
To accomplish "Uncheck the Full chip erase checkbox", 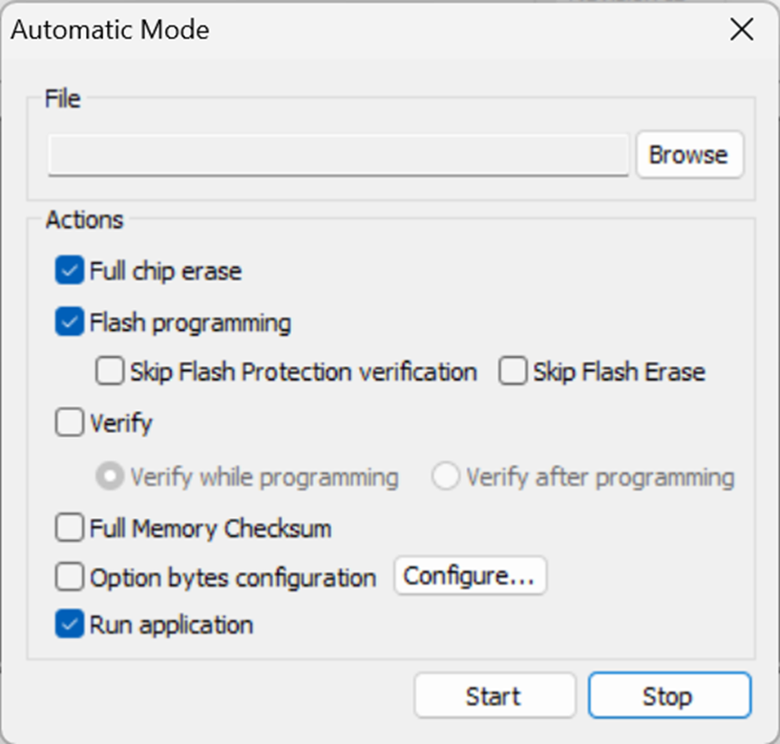I will [x=70, y=271].
